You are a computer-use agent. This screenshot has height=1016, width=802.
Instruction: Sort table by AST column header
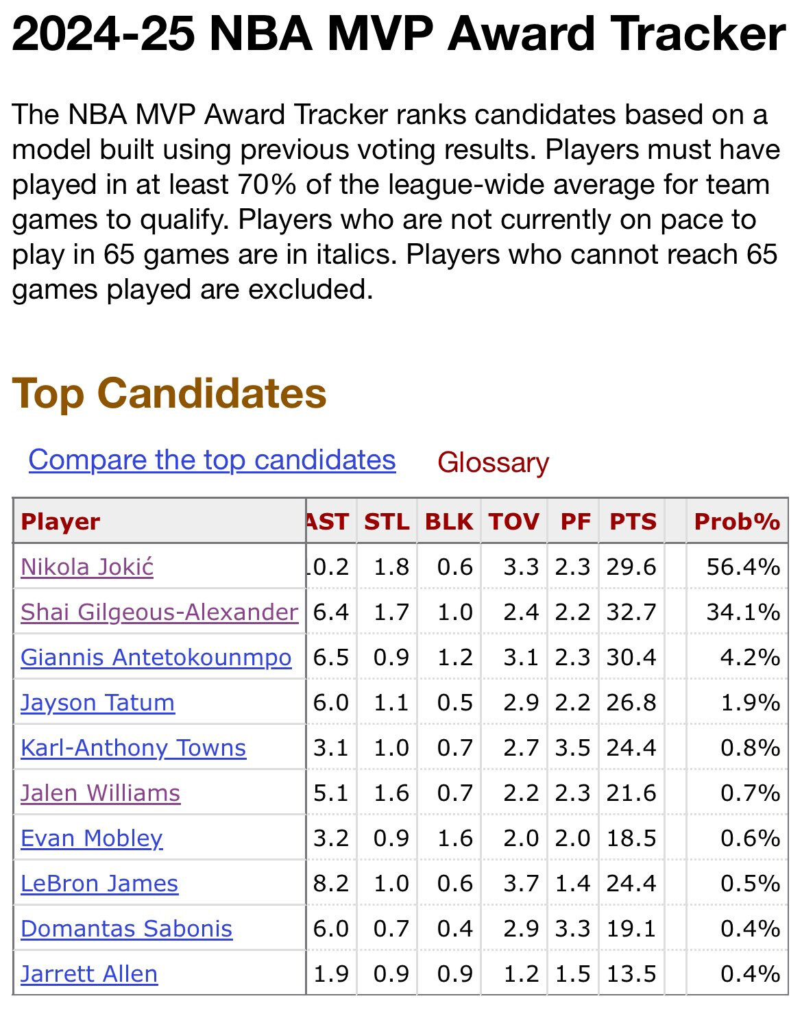pyautogui.click(x=328, y=521)
